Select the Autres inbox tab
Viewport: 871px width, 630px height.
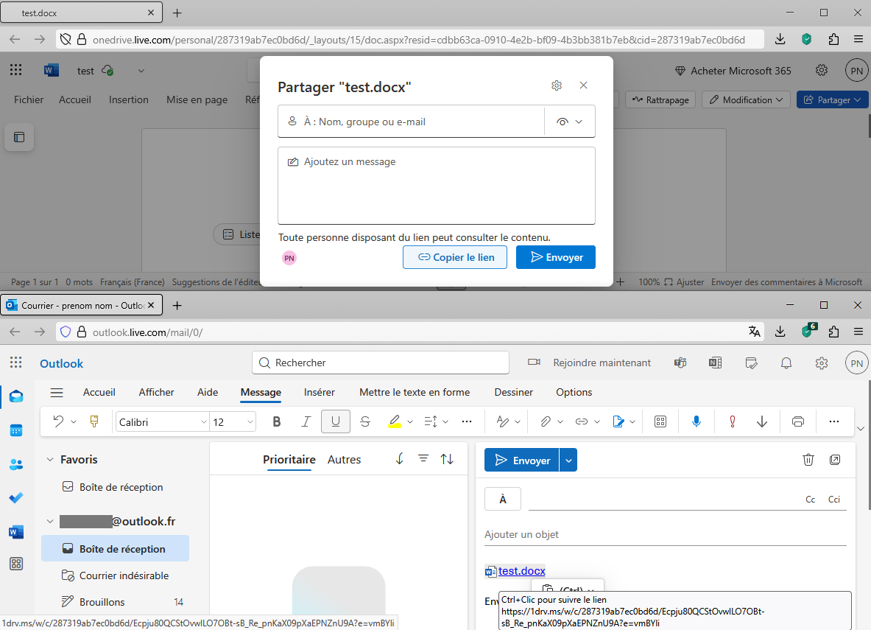[344, 459]
